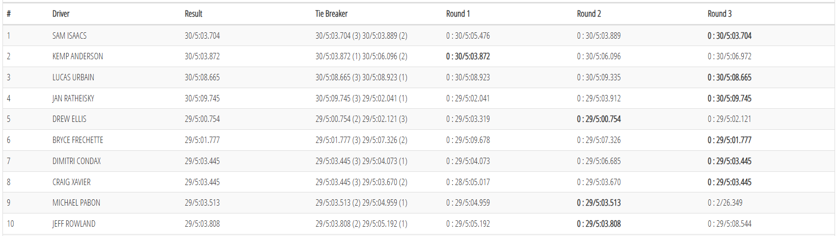Image resolution: width=838 pixels, height=236 pixels.
Task: Click the # position column header
Action: coord(9,14)
